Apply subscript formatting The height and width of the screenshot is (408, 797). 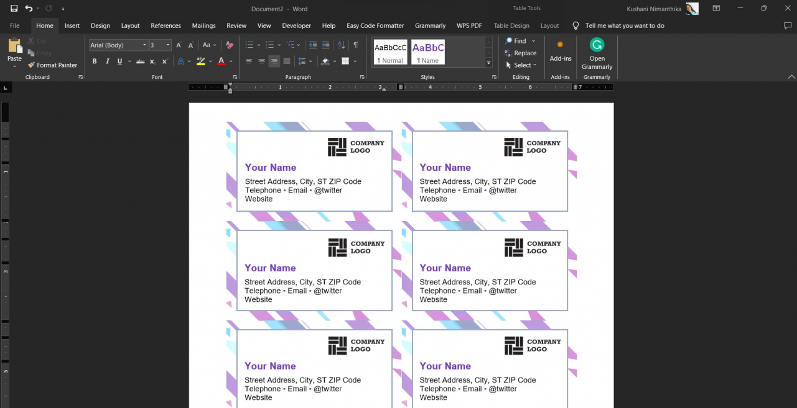(x=151, y=61)
